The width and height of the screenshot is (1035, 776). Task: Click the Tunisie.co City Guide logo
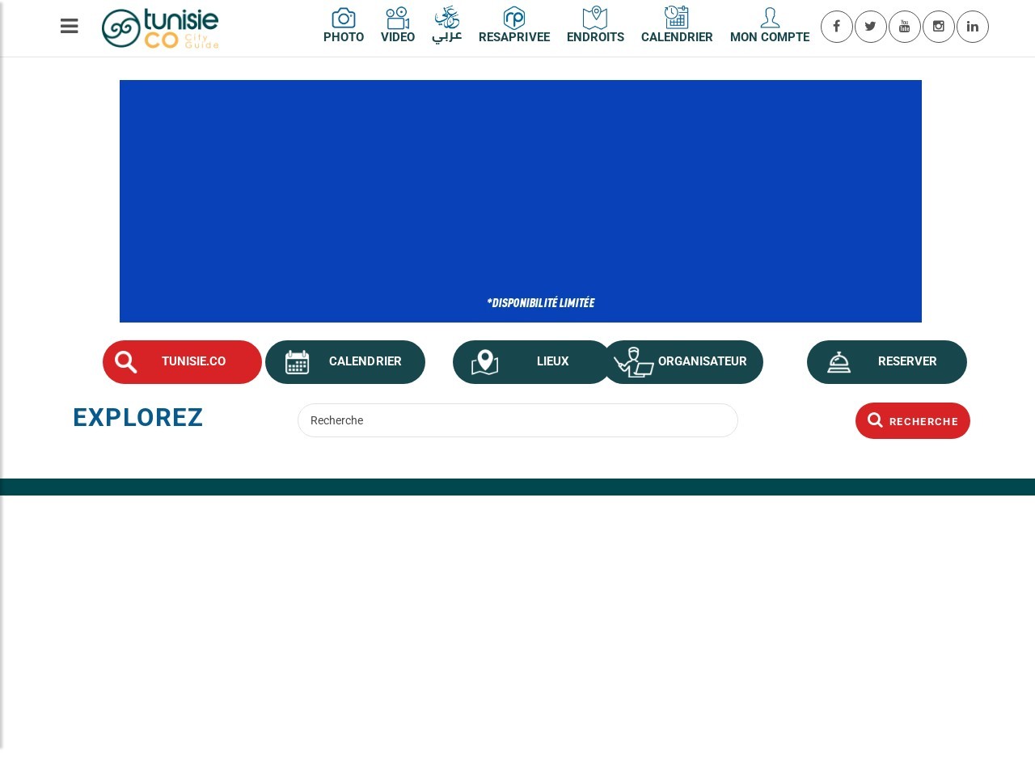click(160, 28)
